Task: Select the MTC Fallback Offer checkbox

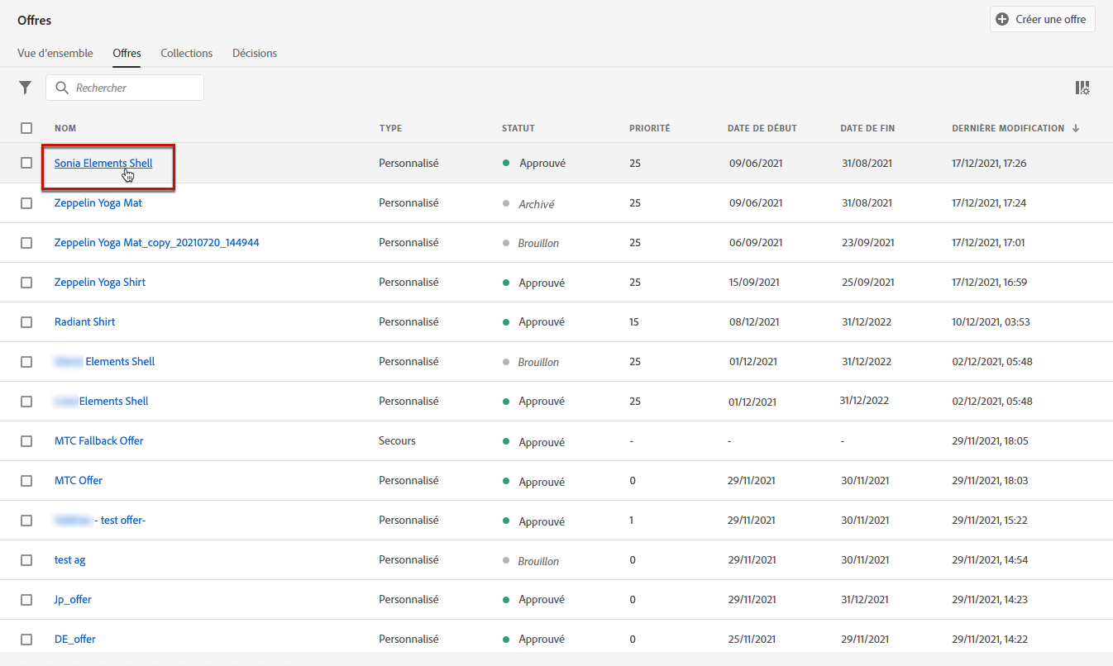Action: [x=26, y=441]
